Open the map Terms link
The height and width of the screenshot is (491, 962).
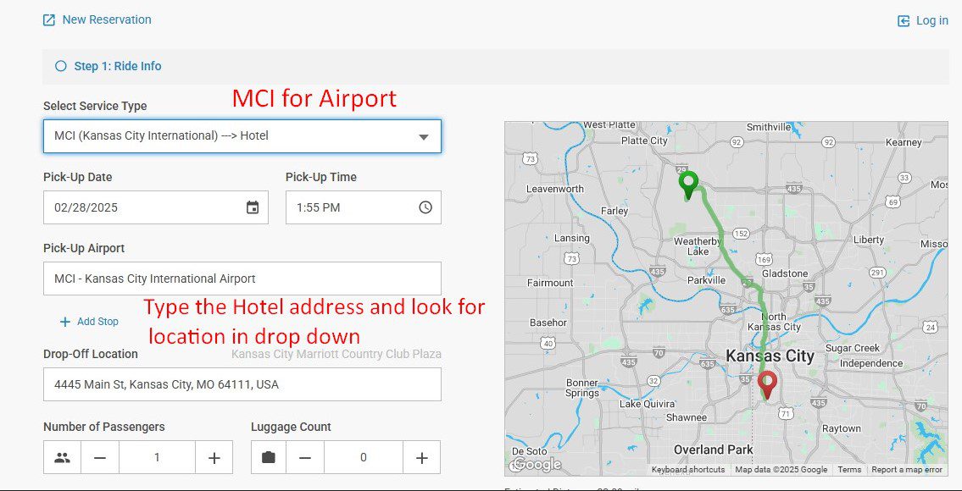[x=849, y=470]
